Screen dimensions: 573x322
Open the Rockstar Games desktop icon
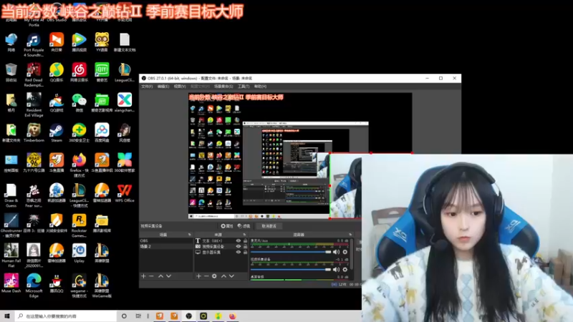[x=79, y=225]
